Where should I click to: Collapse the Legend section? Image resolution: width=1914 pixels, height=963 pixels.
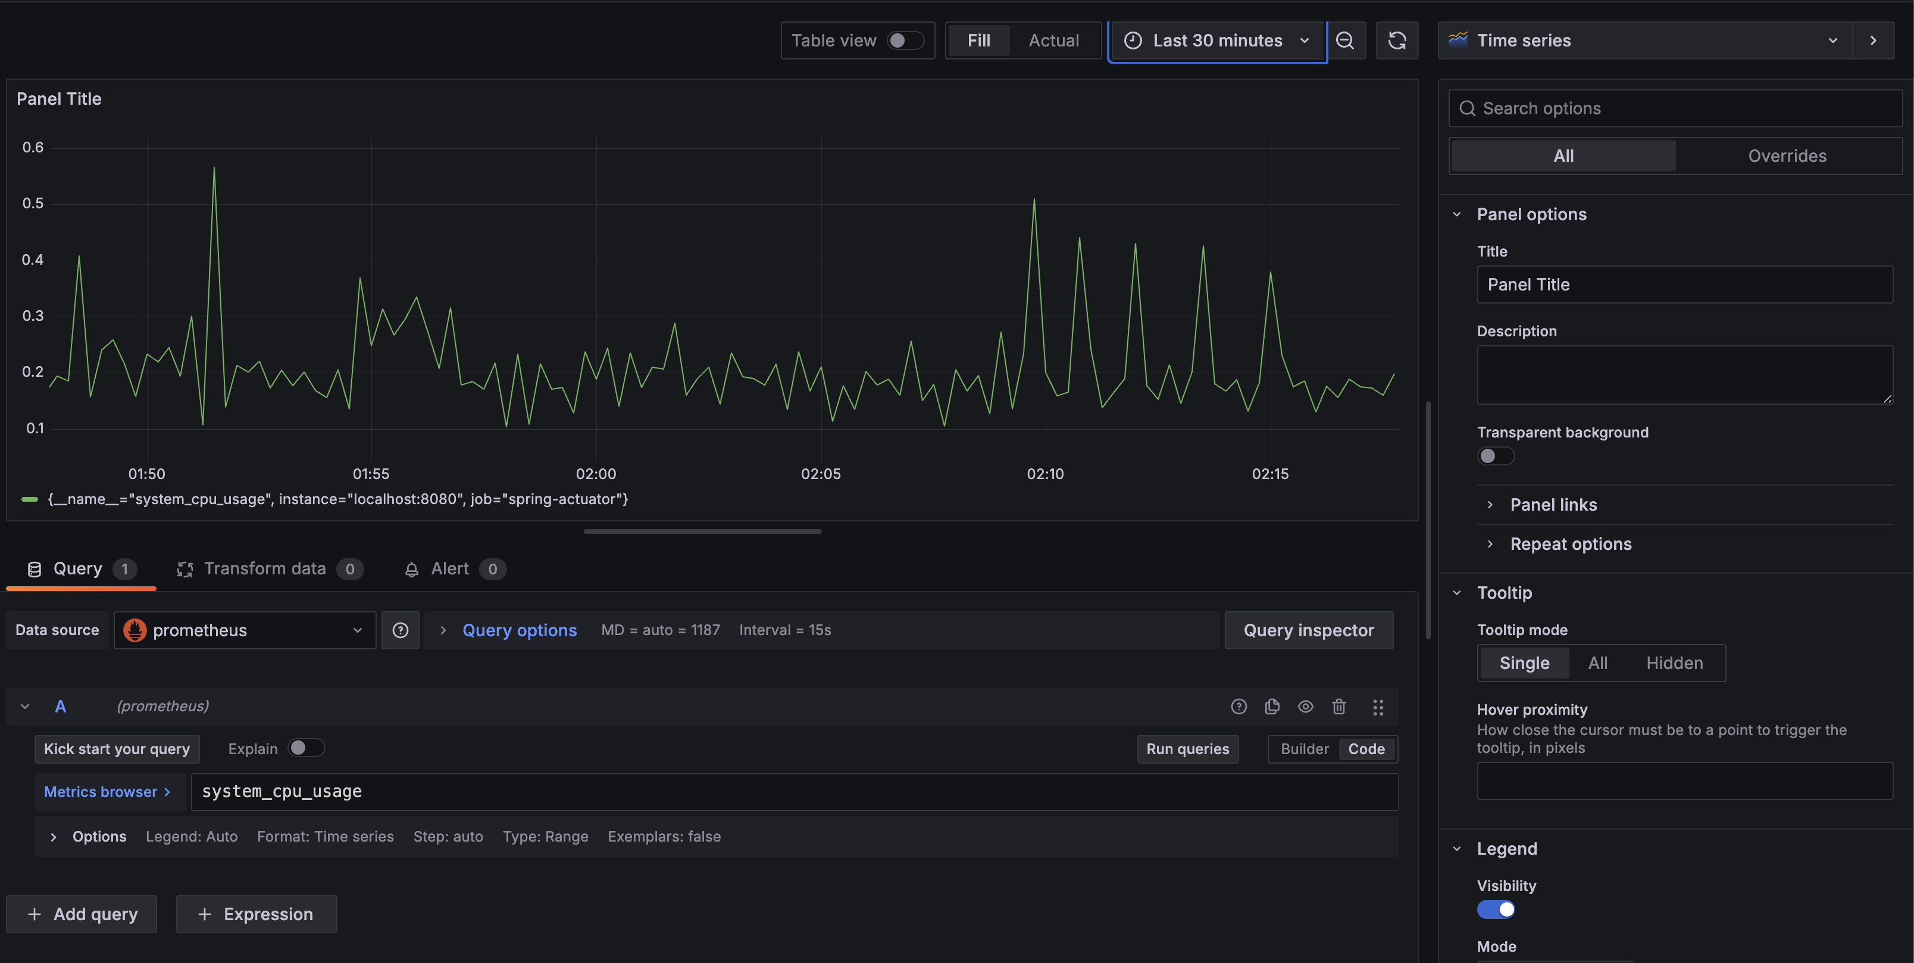1457,849
